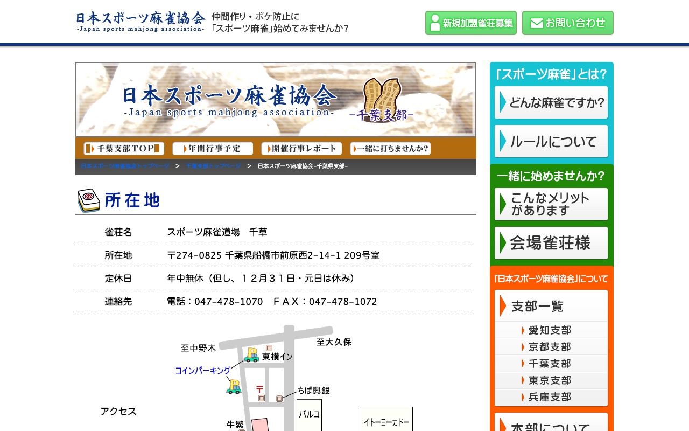
Task: Open the 年間行事予定 page
Action: pos(212,149)
